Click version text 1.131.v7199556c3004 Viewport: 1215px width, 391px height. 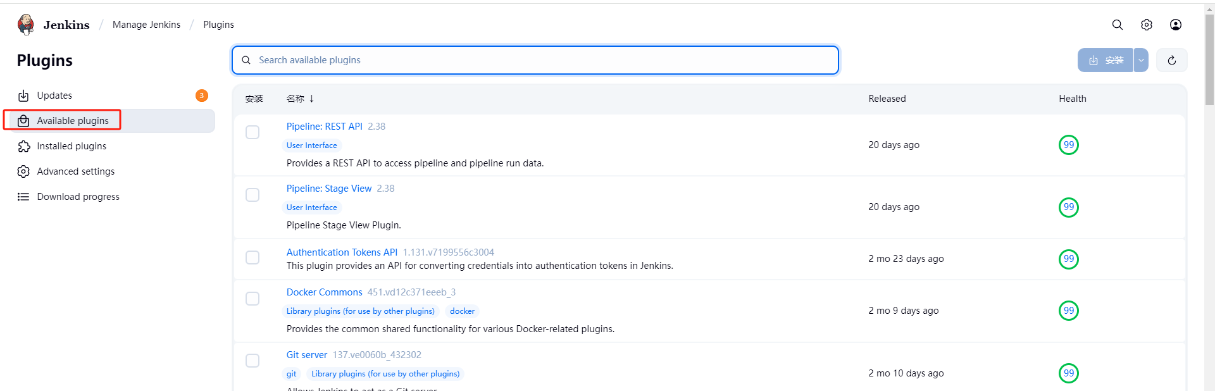pos(449,252)
